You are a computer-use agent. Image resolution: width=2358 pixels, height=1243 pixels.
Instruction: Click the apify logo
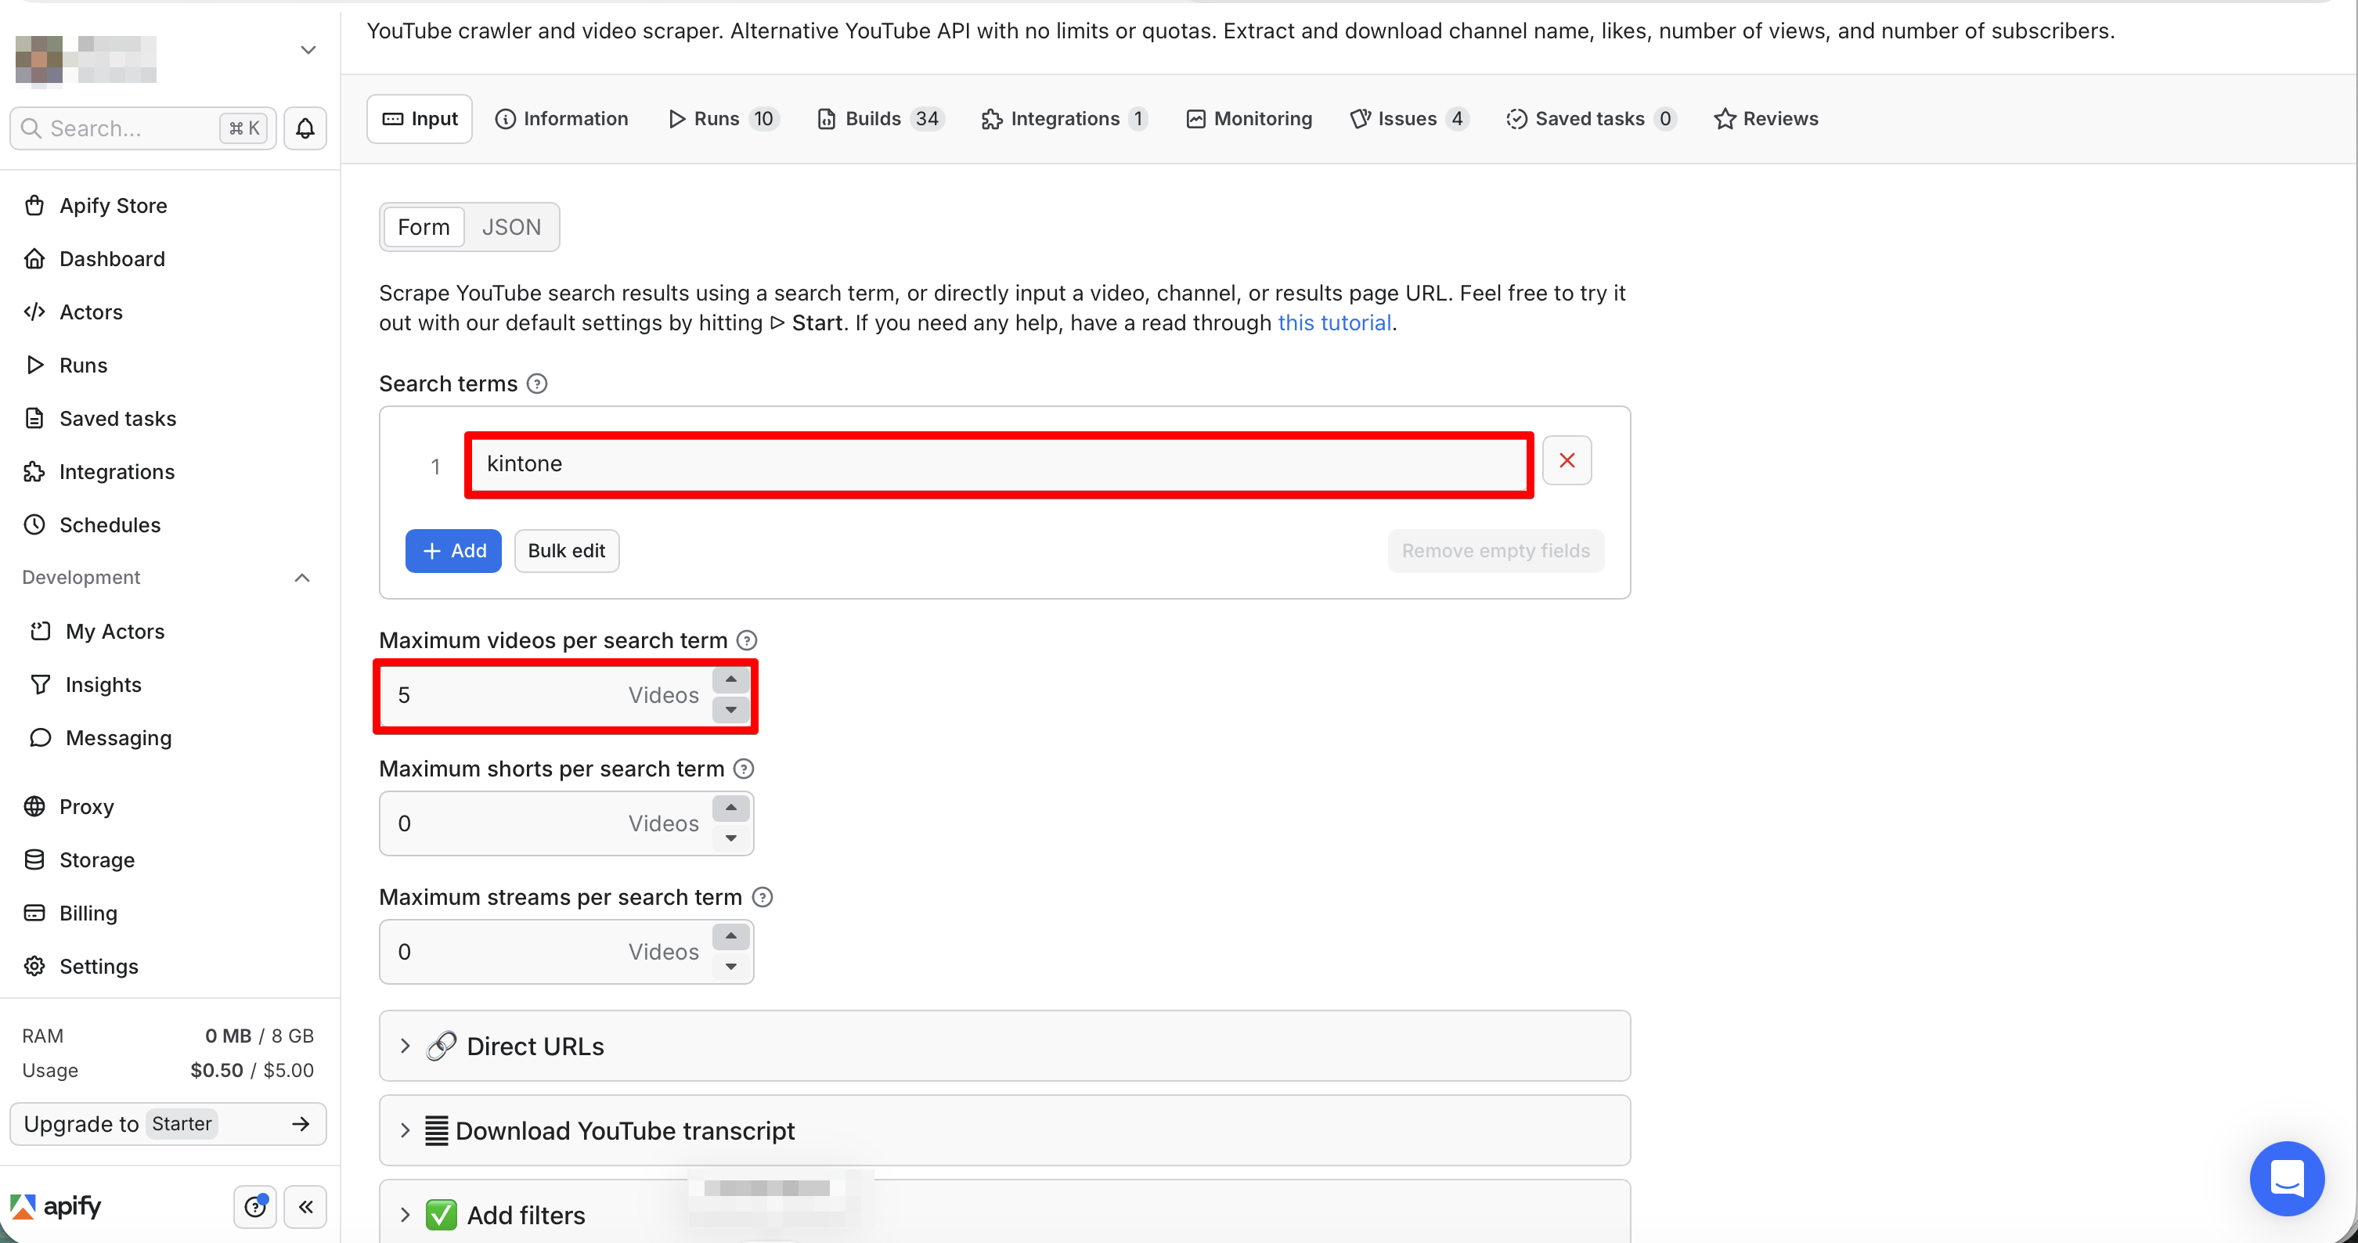[56, 1205]
